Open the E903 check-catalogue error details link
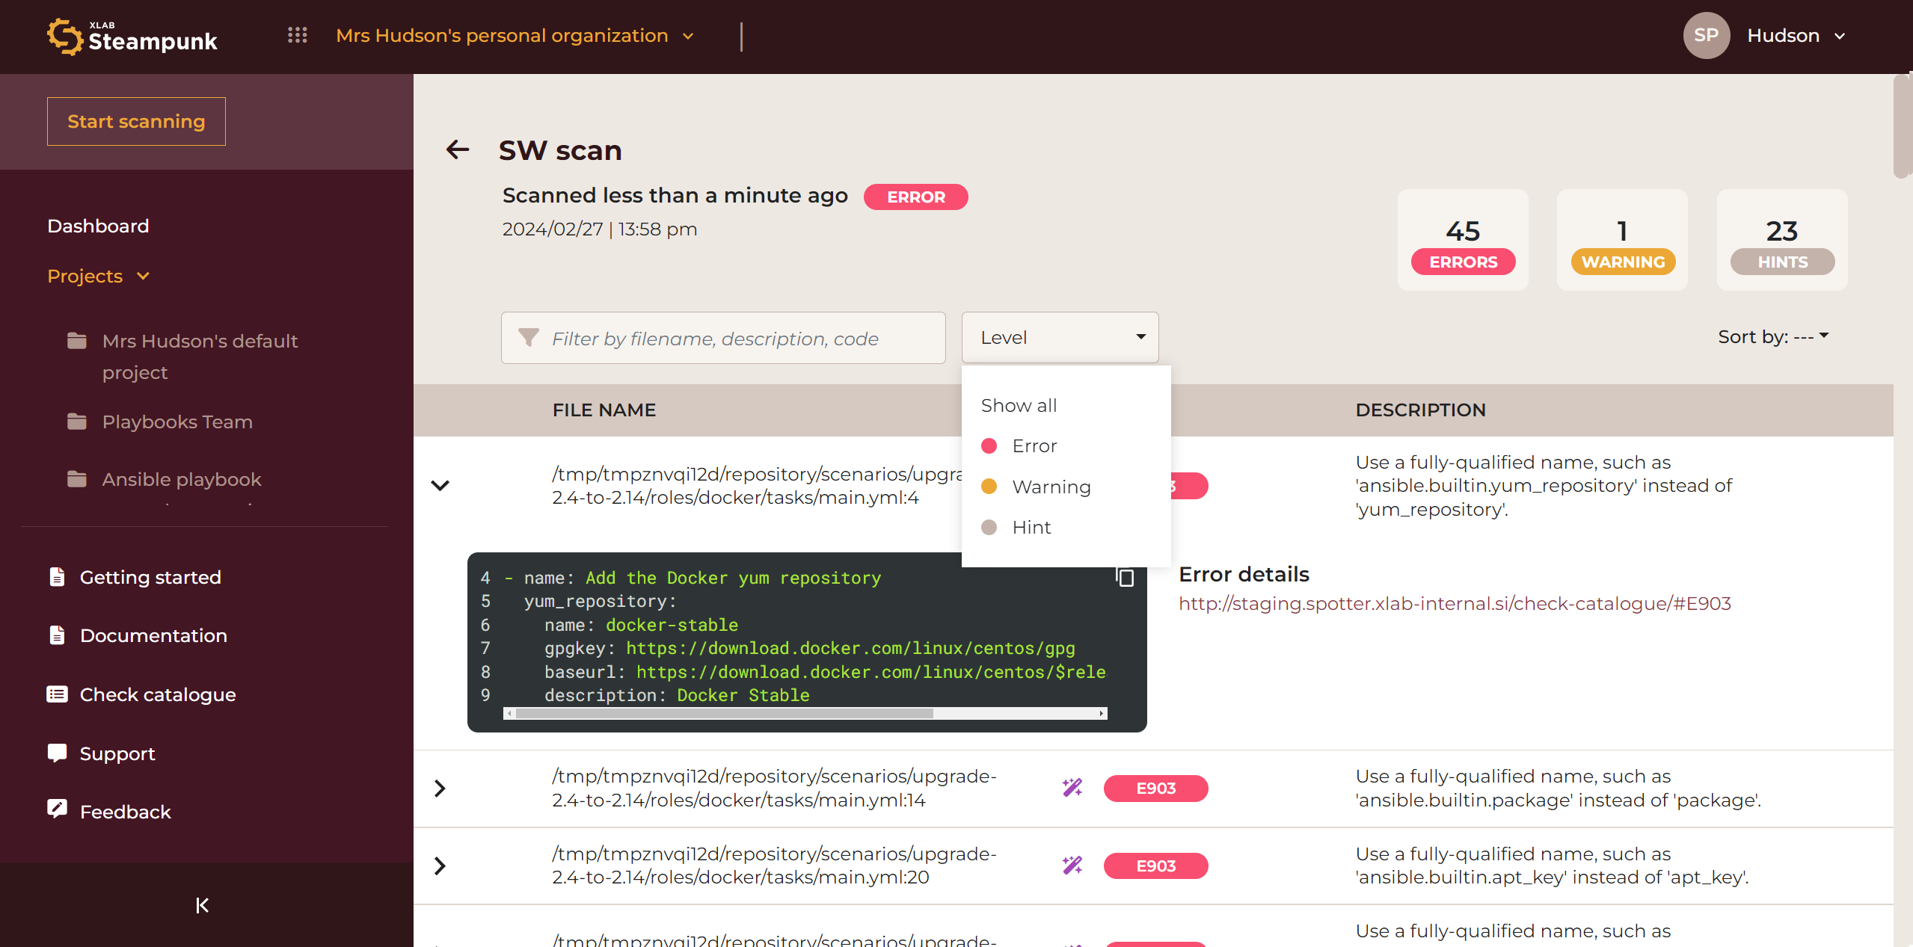1913x947 pixels. (x=1455, y=603)
